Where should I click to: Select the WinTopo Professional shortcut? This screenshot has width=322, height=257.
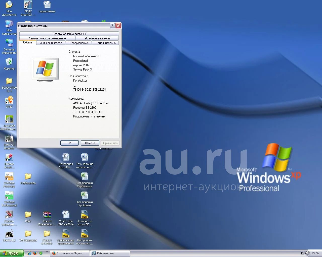point(9,199)
